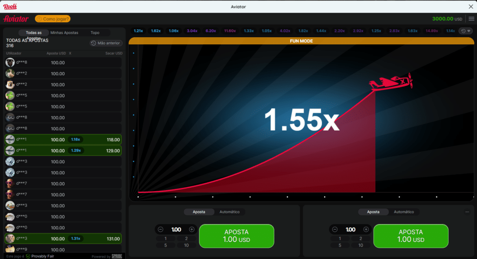The height and width of the screenshot is (259, 477).
Task: Choose quick amount 5 in first bet panel
Action: [x=165, y=246]
